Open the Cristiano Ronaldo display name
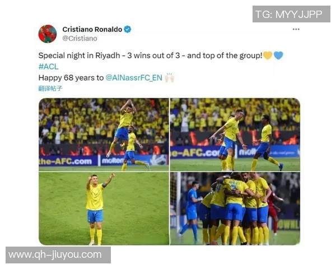This screenshot has height=269, width=336. [x=92, y=29]
